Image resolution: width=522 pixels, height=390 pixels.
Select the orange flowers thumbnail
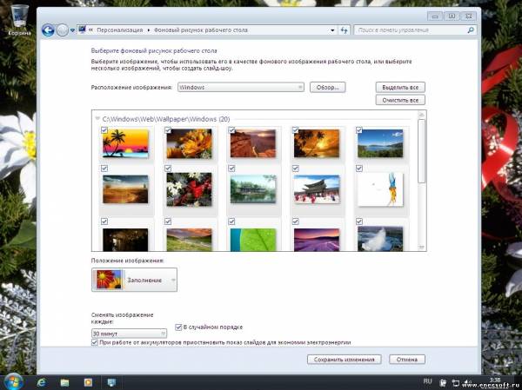tap(189, 143)
